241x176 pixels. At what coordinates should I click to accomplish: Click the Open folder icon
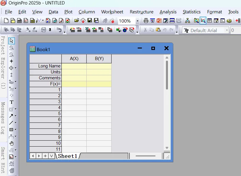click(77, 21)
